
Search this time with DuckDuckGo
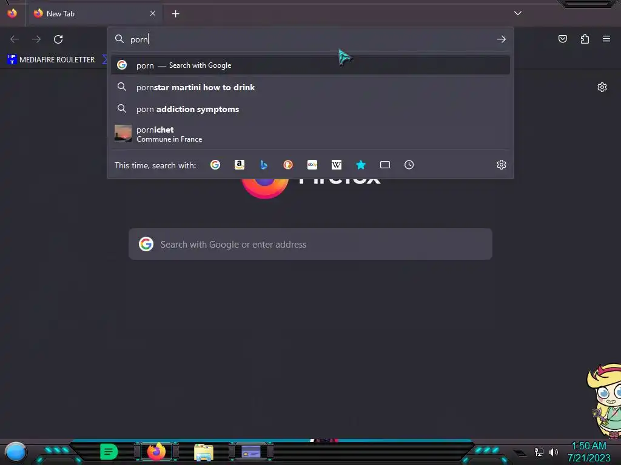point(288,165)
